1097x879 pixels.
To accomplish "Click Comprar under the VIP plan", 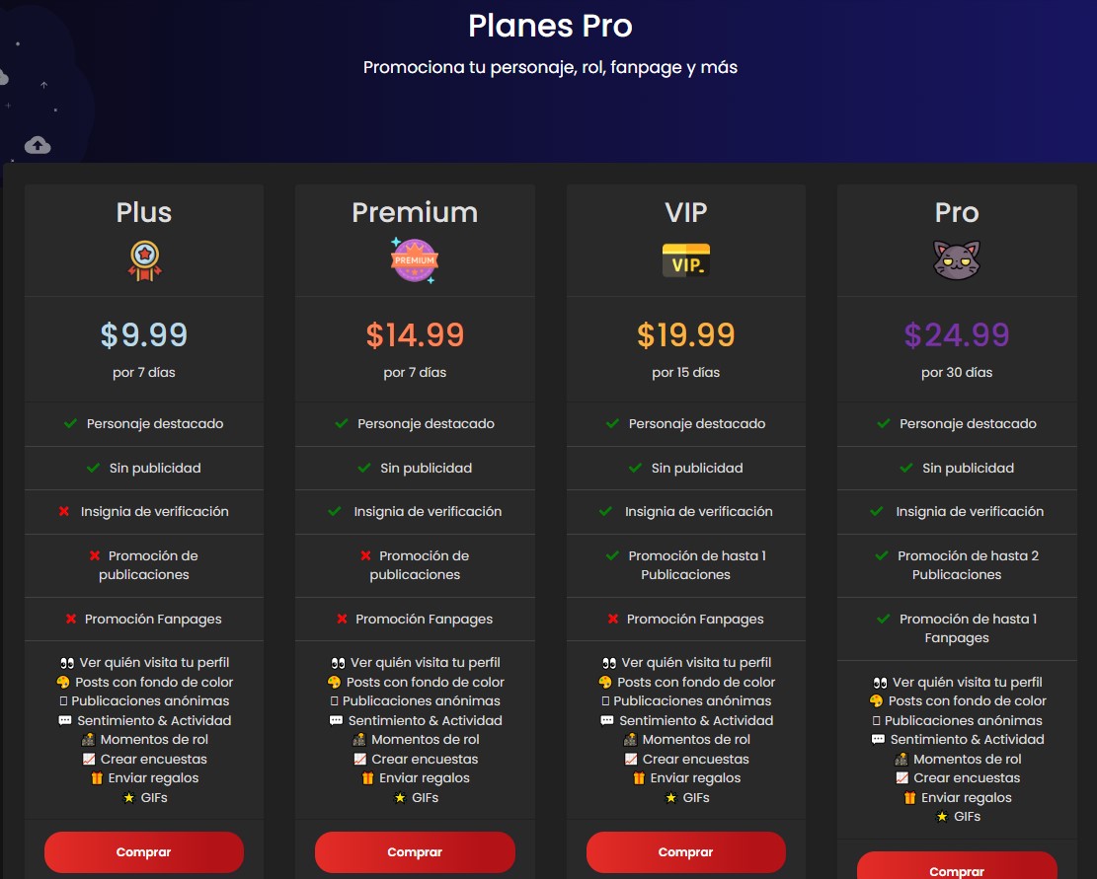I will pyautogui.click(x=685, y=851).
